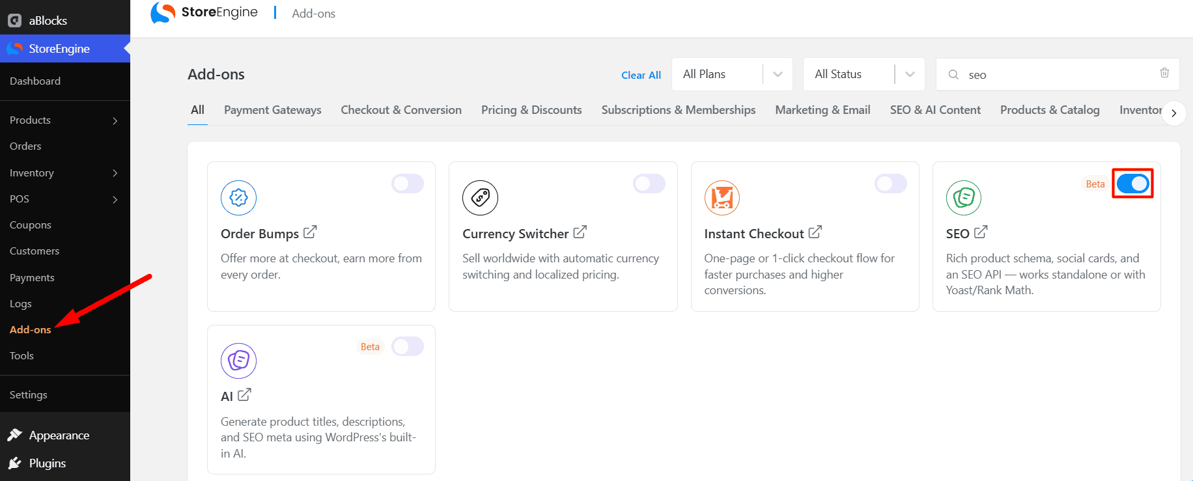Focus the add-ons search field

(x=1058, y=74)
